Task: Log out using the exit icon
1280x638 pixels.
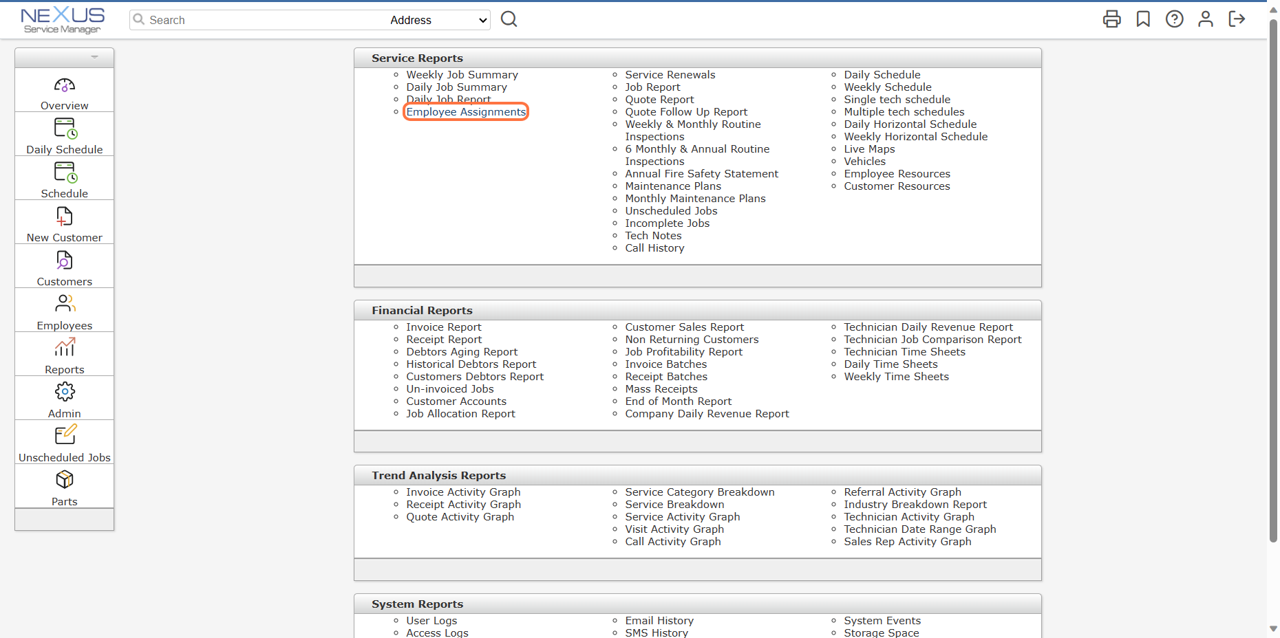Action: [x=1237, y=19]
